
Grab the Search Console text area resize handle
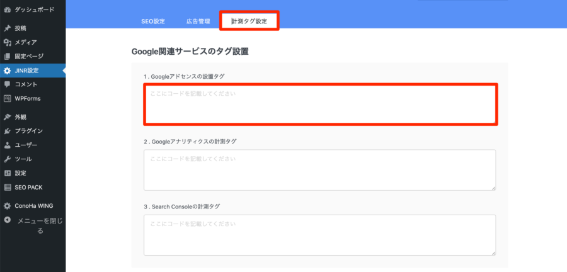[x=493, y=254]
